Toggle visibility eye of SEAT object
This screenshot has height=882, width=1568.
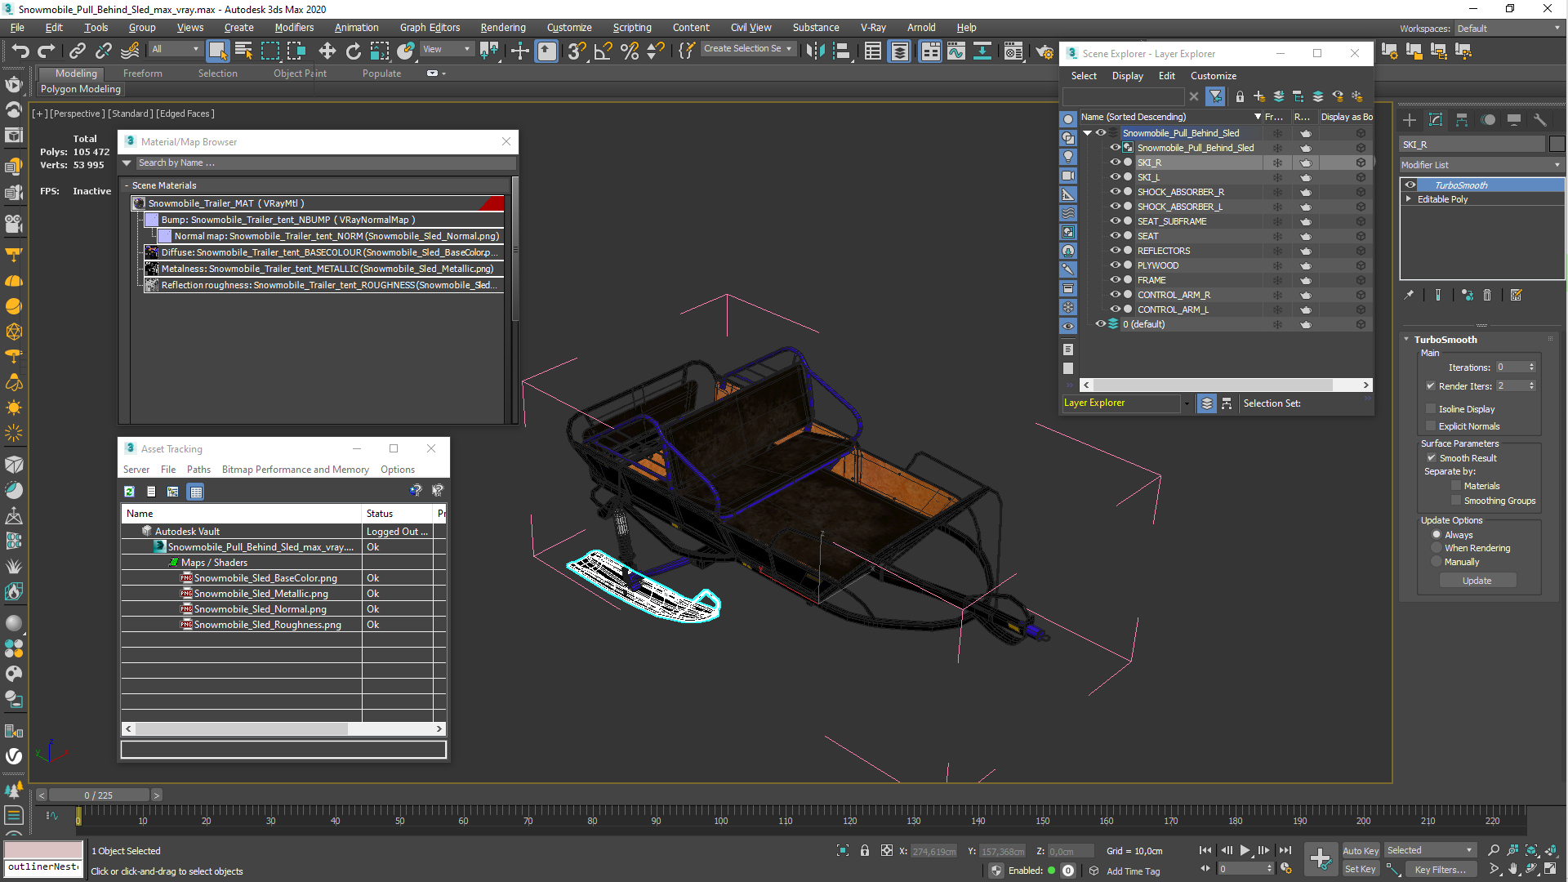[1115, 236]
